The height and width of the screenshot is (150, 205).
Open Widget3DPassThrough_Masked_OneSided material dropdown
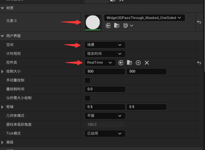click(x=144, y=18)
